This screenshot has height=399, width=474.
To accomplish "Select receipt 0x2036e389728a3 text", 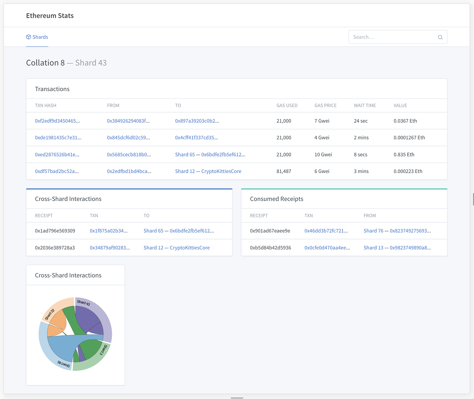I will coord(55,248).
